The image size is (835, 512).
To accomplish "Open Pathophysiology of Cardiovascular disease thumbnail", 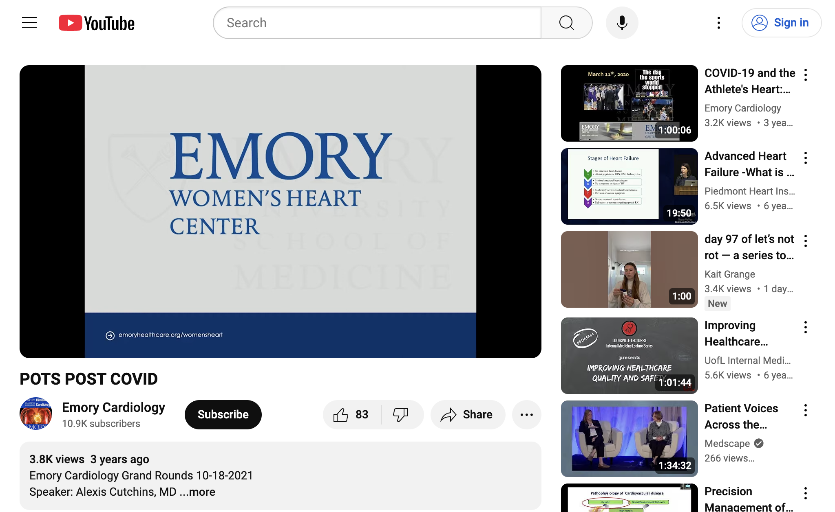I will [x=629, y=498].
